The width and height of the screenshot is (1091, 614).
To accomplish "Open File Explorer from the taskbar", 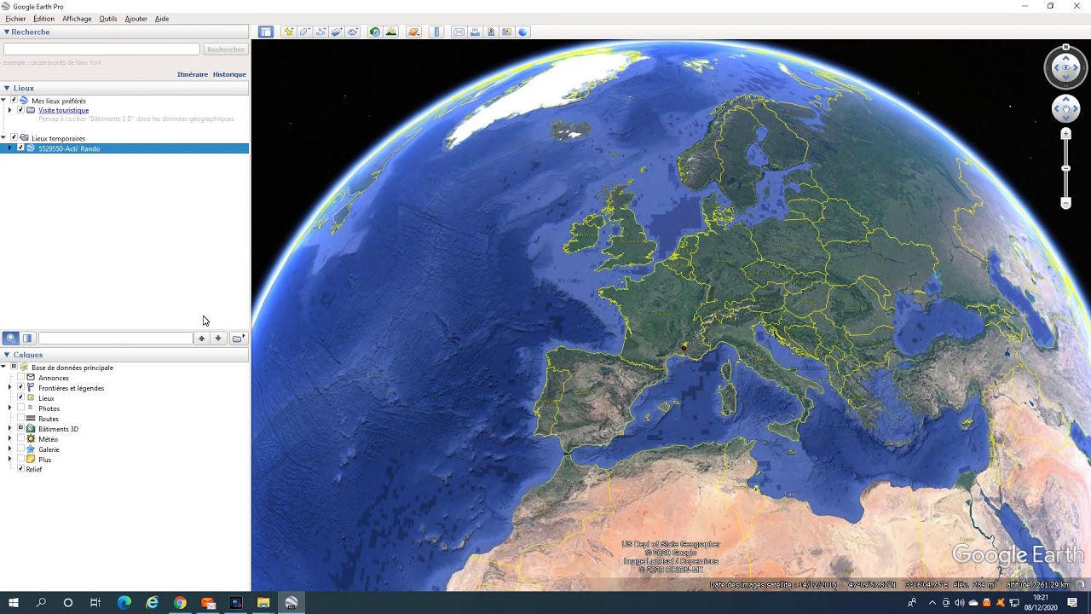I will pyautogui.click(x=263, y=603).
